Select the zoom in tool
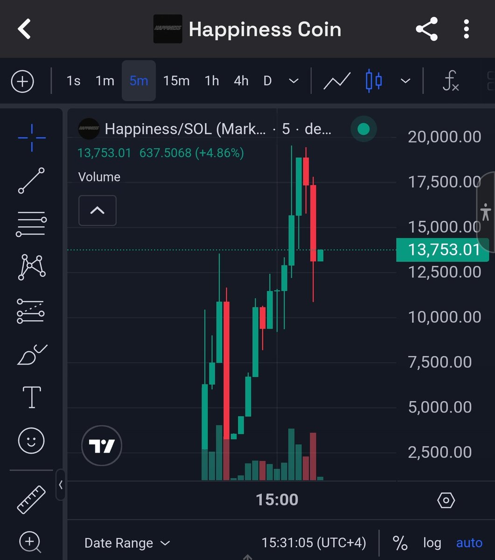This screenshot has height=560, width=495. (x=30, y=542)
